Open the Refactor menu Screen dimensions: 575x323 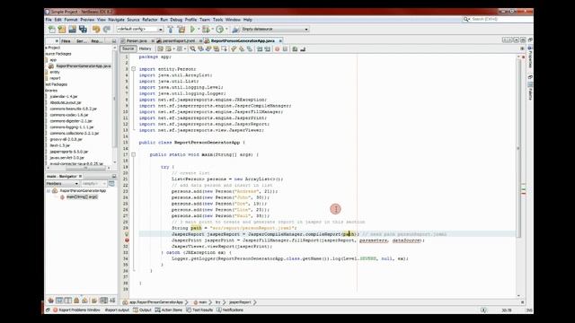[x=150, y=20]
